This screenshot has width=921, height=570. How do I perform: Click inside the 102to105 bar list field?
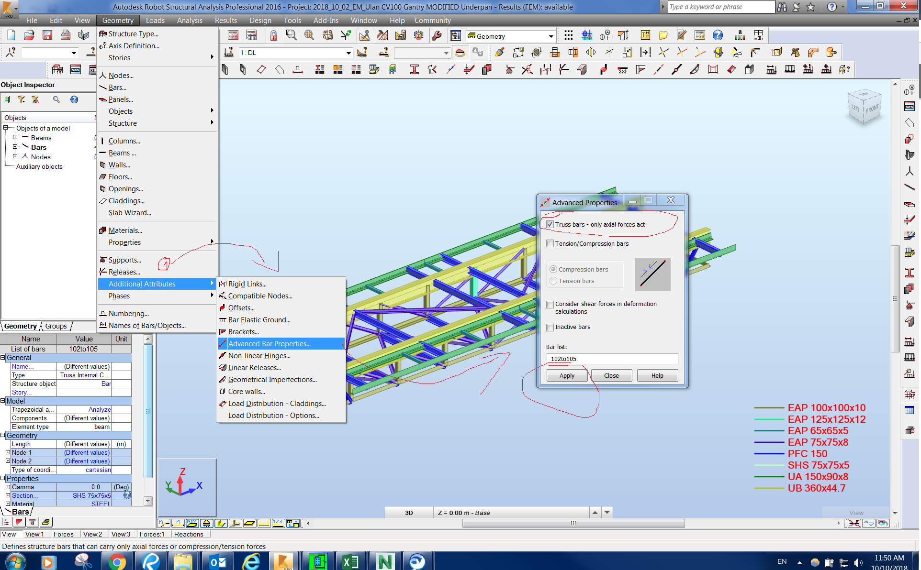(612, 359)
